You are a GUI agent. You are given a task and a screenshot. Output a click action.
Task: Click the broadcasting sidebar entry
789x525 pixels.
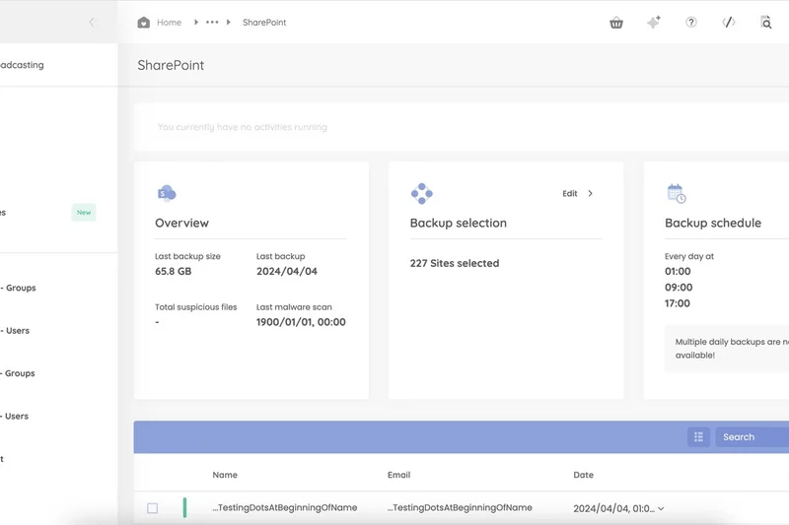click(x=22, y=65)
